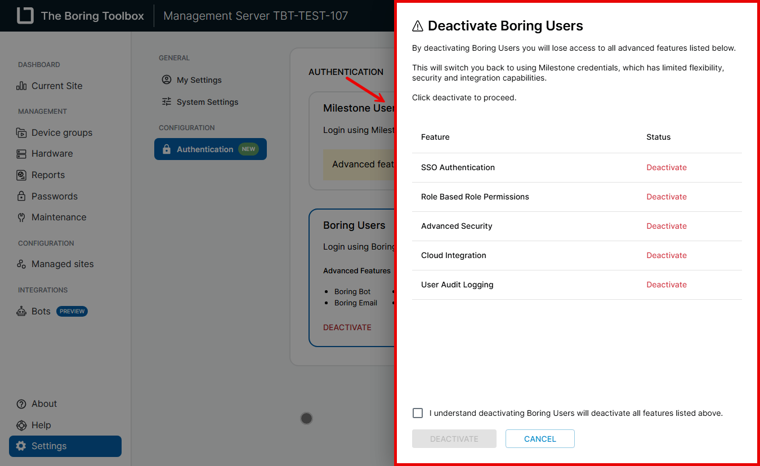The width and height of the screenshot is (760, 466).
Task: Open Hardware section icon
Action: point(21,154)
